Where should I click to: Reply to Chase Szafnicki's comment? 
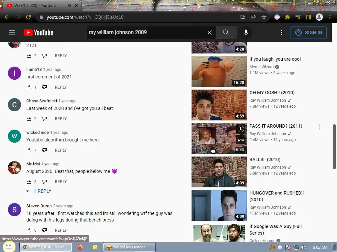coord(61,119)
